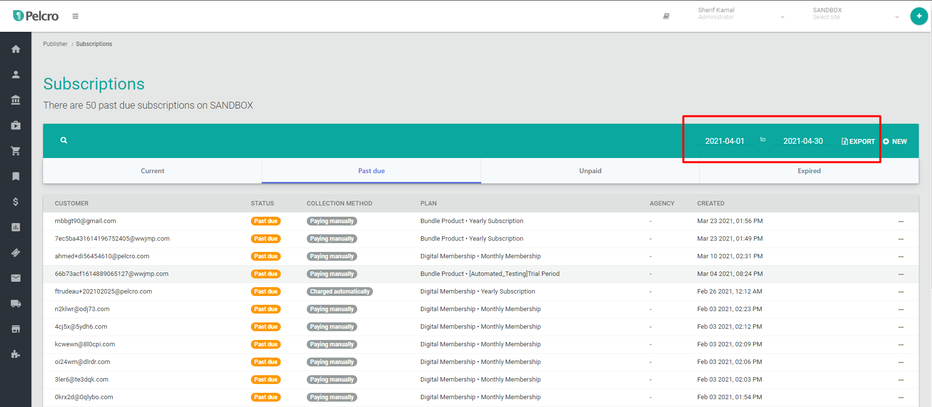
Task: Click the Pelcro logo
Action: point(36,16)
